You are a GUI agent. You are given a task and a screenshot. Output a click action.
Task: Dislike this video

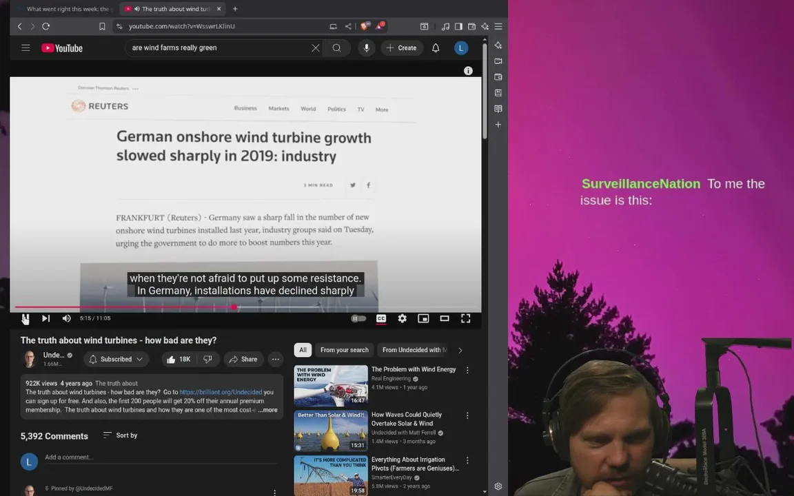pos(207,360)
